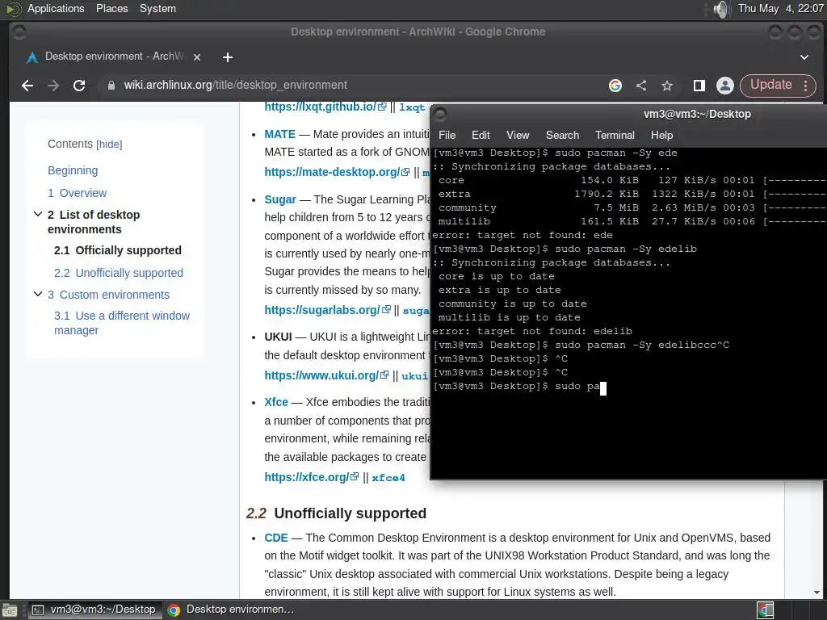The image size is (827, 620).
Task: Click the Chrome back arrow
Action: 27,86
